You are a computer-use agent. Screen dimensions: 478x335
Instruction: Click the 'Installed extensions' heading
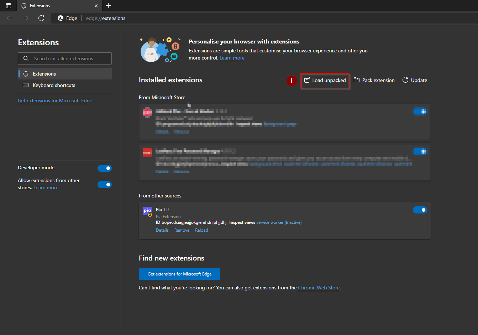(x=170, y=80)
